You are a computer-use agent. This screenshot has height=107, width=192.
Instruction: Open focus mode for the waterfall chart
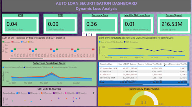tap(89, 34)
